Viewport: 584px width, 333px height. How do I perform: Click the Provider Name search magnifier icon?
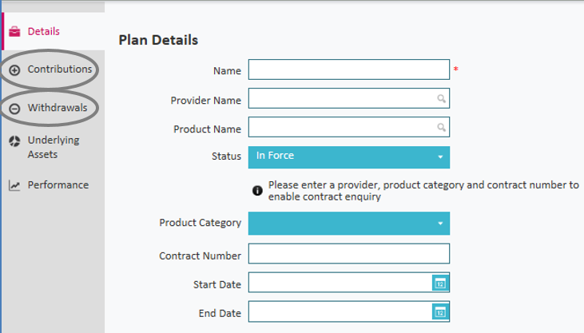[440, 98]
